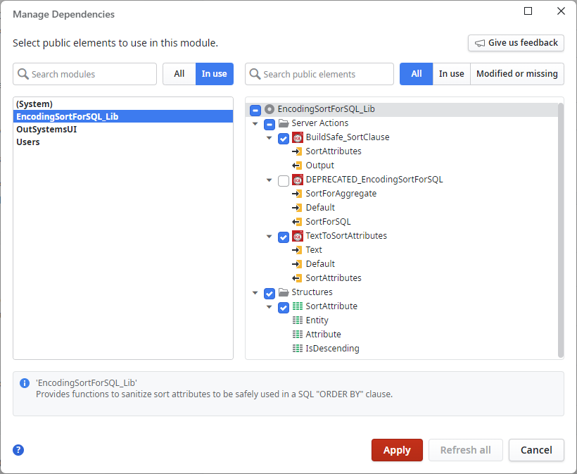Viewport: 577px width, 474px height.
Task: Collapse the Server Actions tree node
Action: [x=255, y=124]
